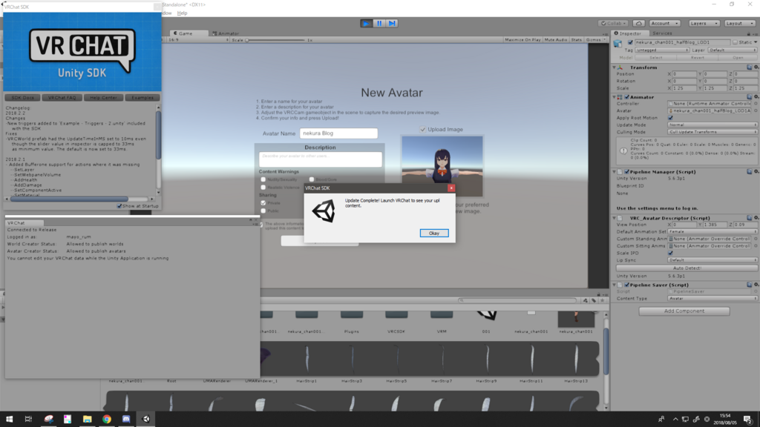Open the Content Type dropdown
The image size is (760, 427).
tap(712, 298)
